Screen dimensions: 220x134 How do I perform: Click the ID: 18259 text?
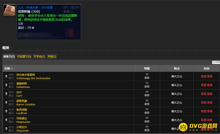(x=71, y=7)
